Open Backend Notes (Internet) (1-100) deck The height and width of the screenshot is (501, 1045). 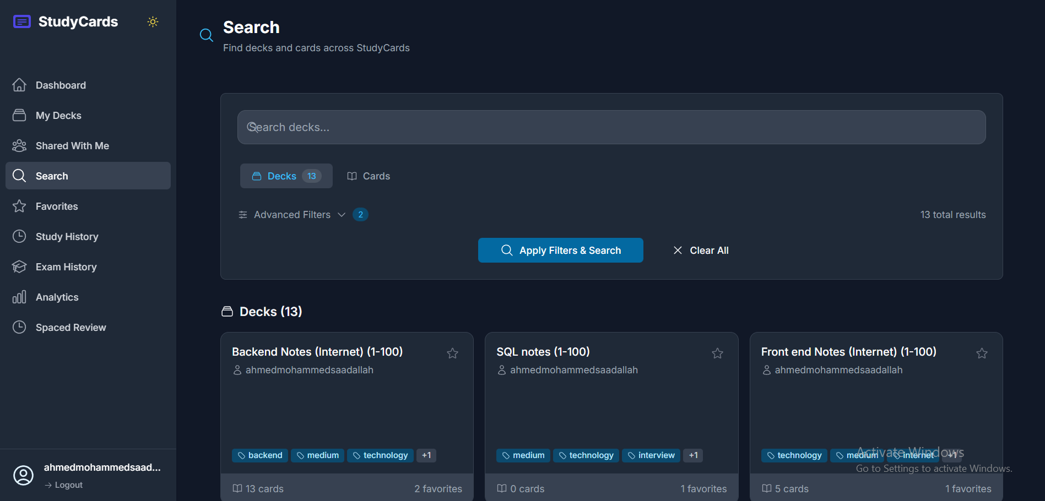[317, 351]
